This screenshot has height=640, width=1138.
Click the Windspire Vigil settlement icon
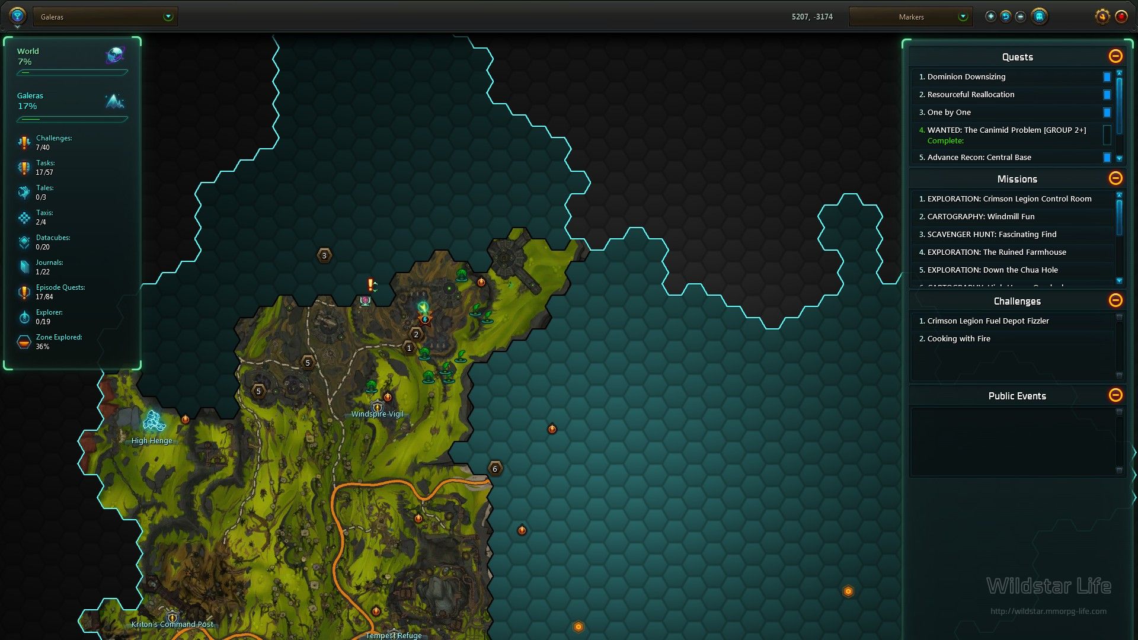378,406
